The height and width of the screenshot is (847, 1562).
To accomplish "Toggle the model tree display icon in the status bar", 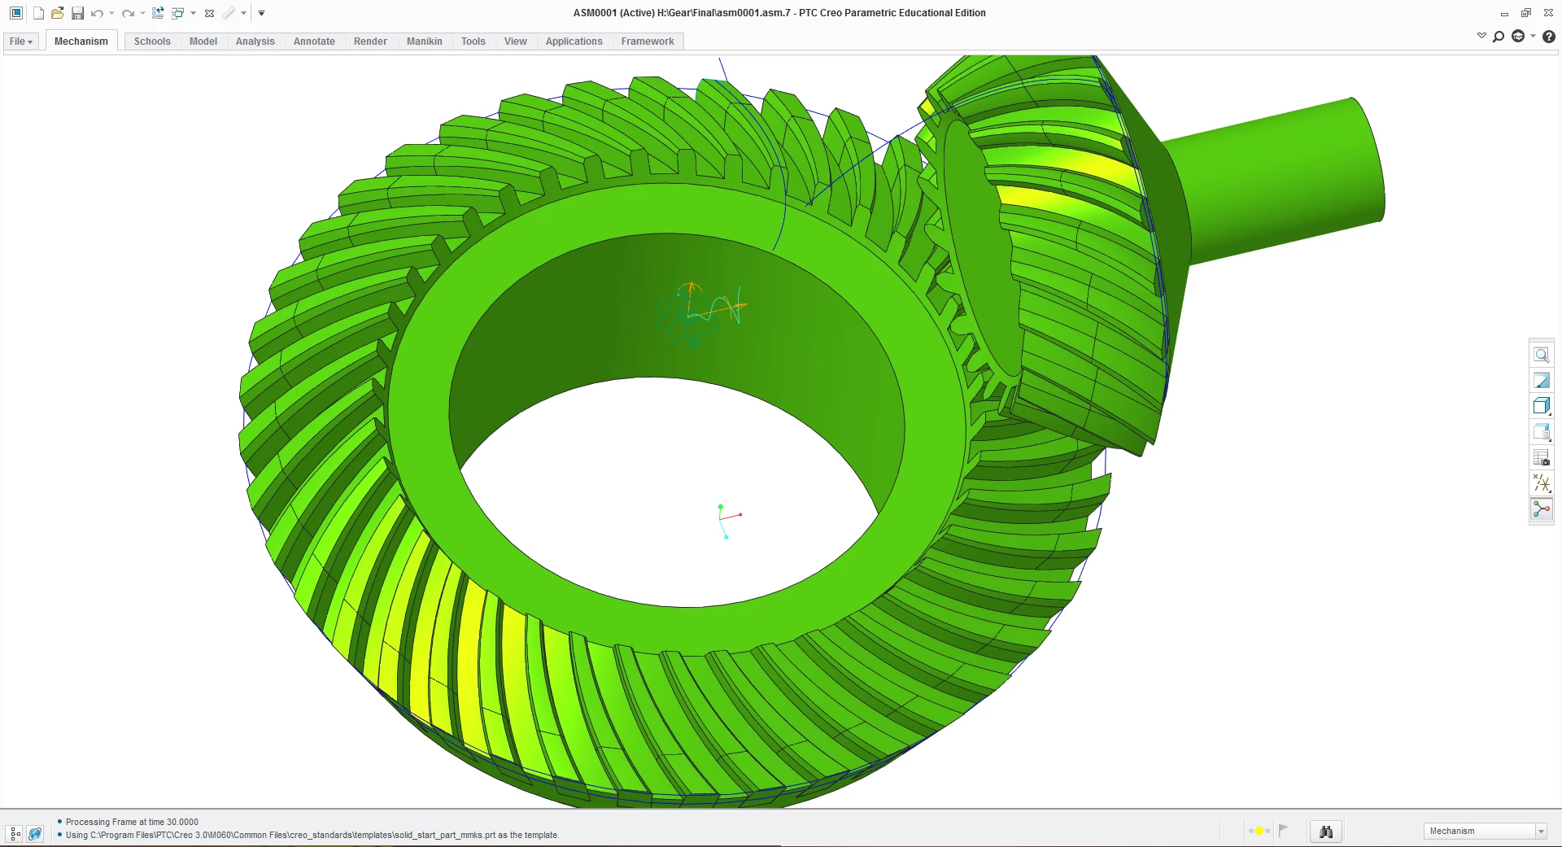I will (x=15, y=833).
